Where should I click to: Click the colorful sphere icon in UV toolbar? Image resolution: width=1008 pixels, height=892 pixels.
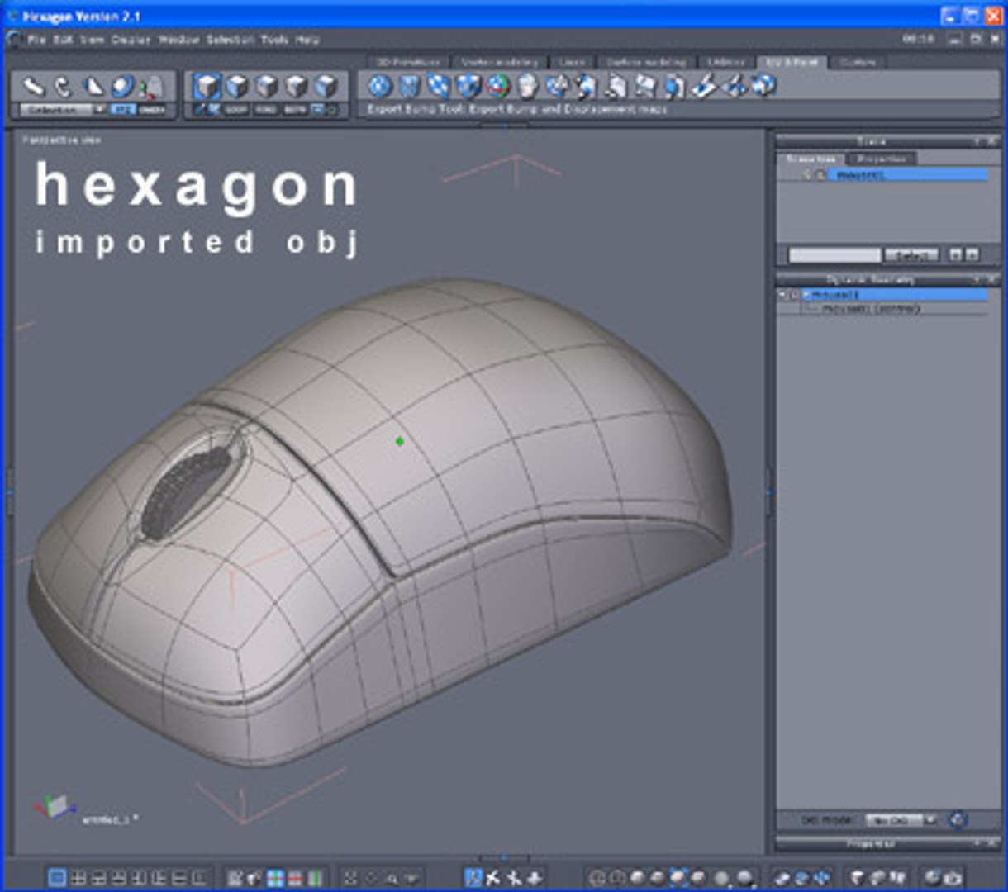pos(498,85)
